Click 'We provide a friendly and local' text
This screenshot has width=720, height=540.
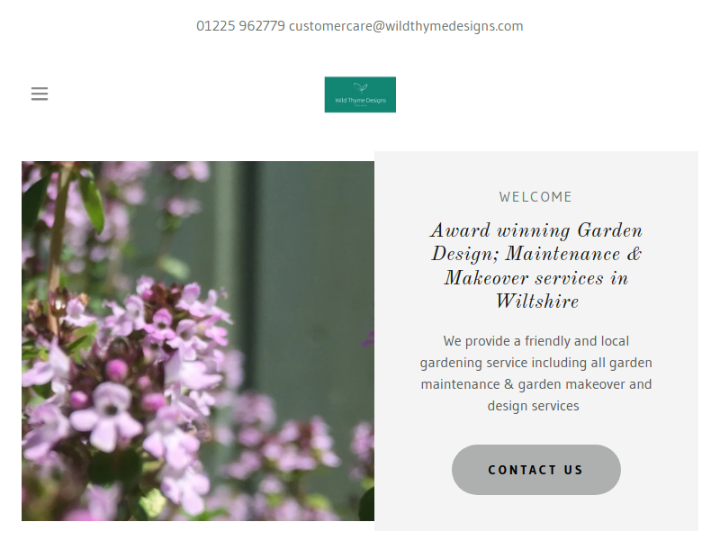pyautogui.click(x=535, y=341)
